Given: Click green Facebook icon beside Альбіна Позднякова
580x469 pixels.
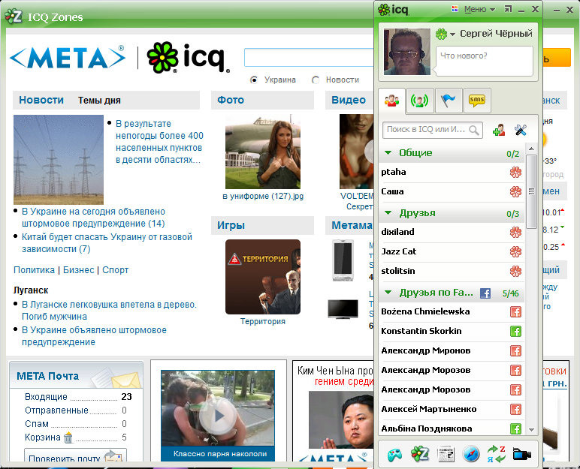Looking at the screenshot, I should [x=515, y=428].
